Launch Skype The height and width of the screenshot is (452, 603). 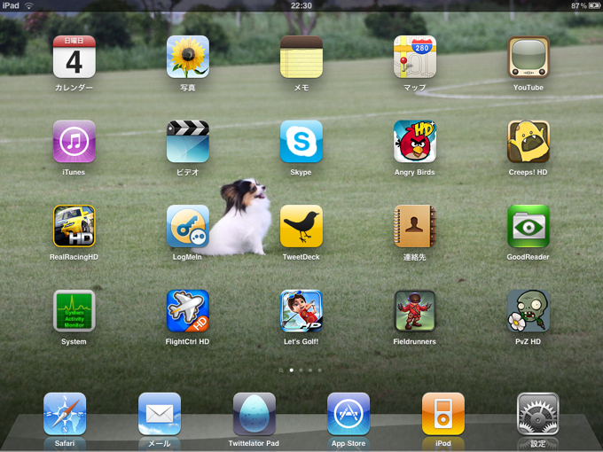[x=301, y=142]
